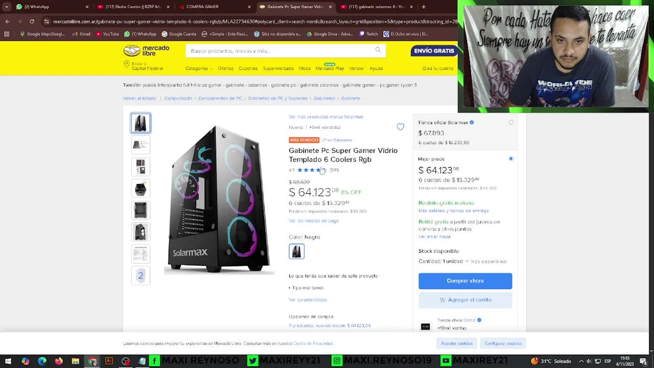The height and width of the screenshot is (368, 654).
Task: Go back with browser back arrow
Action: 7,21
